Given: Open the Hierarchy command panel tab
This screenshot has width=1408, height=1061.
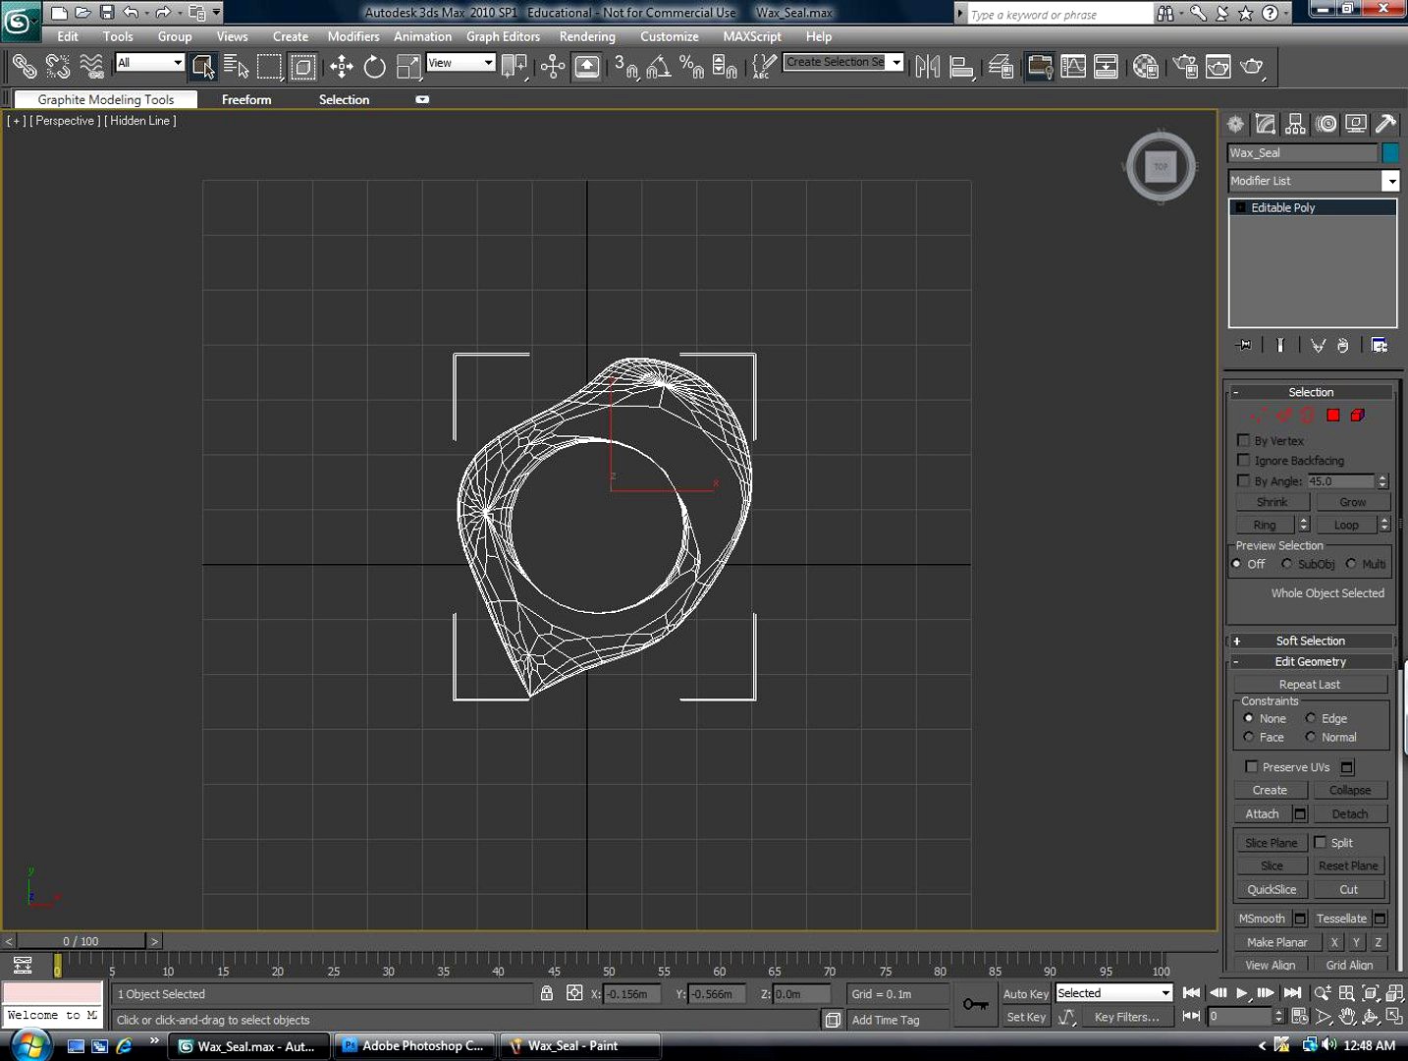Looking at the screenshot, I should coord(1296,124).
